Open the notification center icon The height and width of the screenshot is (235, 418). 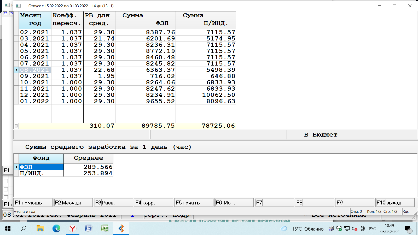point(408,229)
